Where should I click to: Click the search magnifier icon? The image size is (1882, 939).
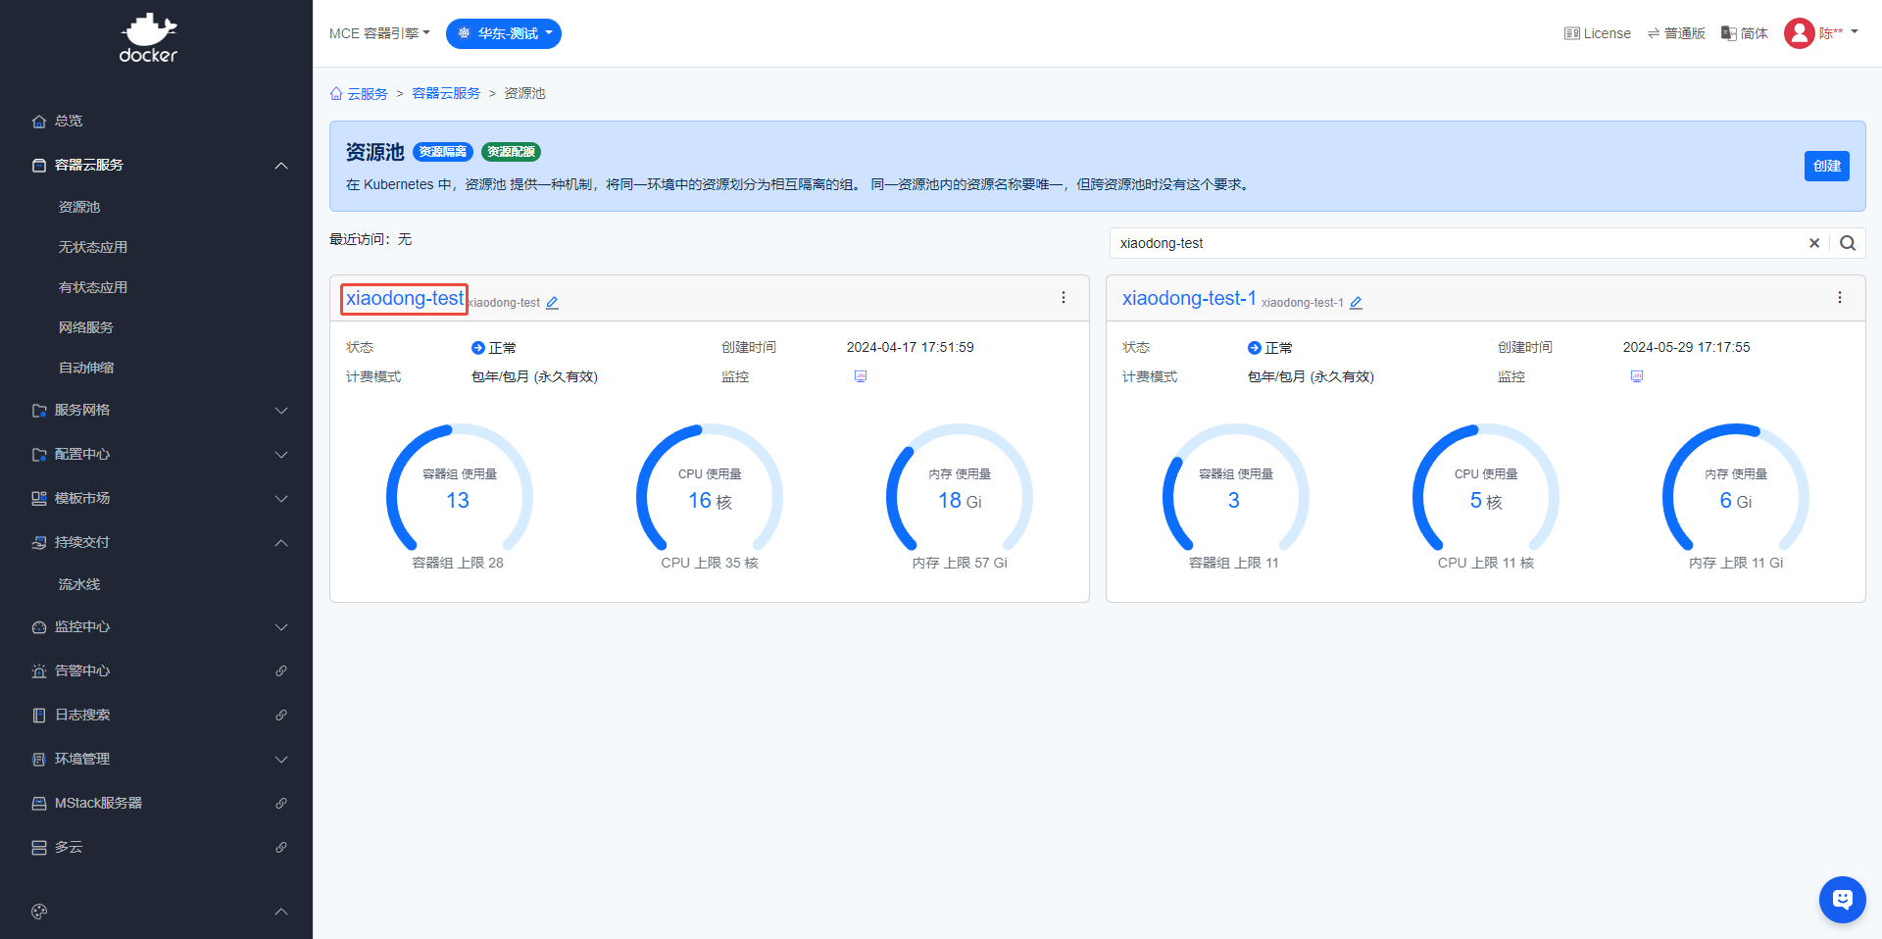click(x=1848, y=243)
